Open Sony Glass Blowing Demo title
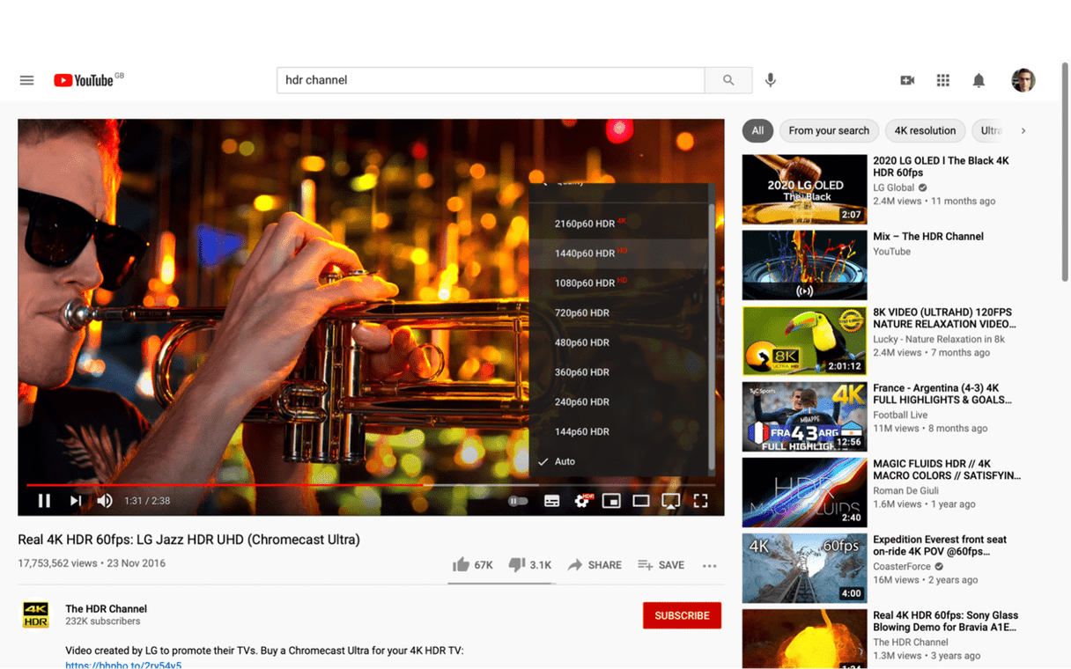Viewport: 1071px width, 669px height. [945, 621]
